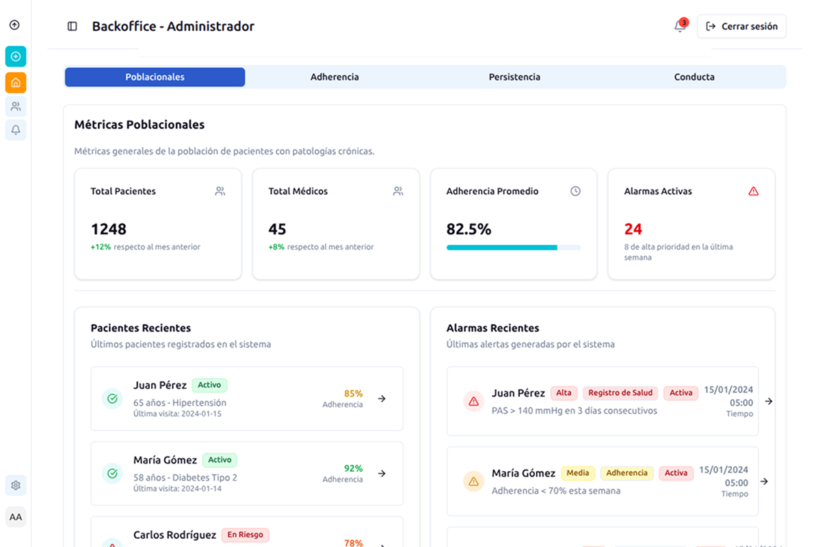Click the up arrow icon at sidebar top

click(x=14, y=25)
